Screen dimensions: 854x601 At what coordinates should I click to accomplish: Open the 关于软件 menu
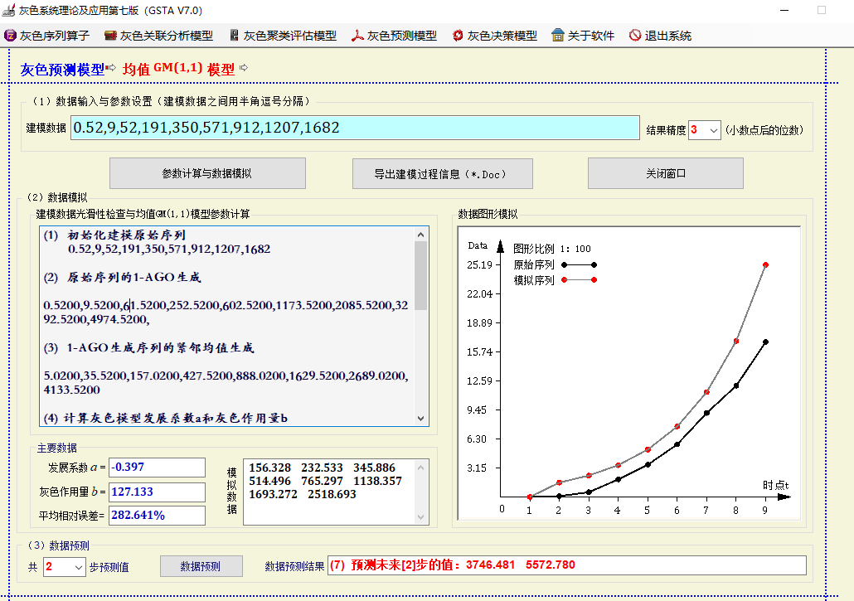click(583, 36)
